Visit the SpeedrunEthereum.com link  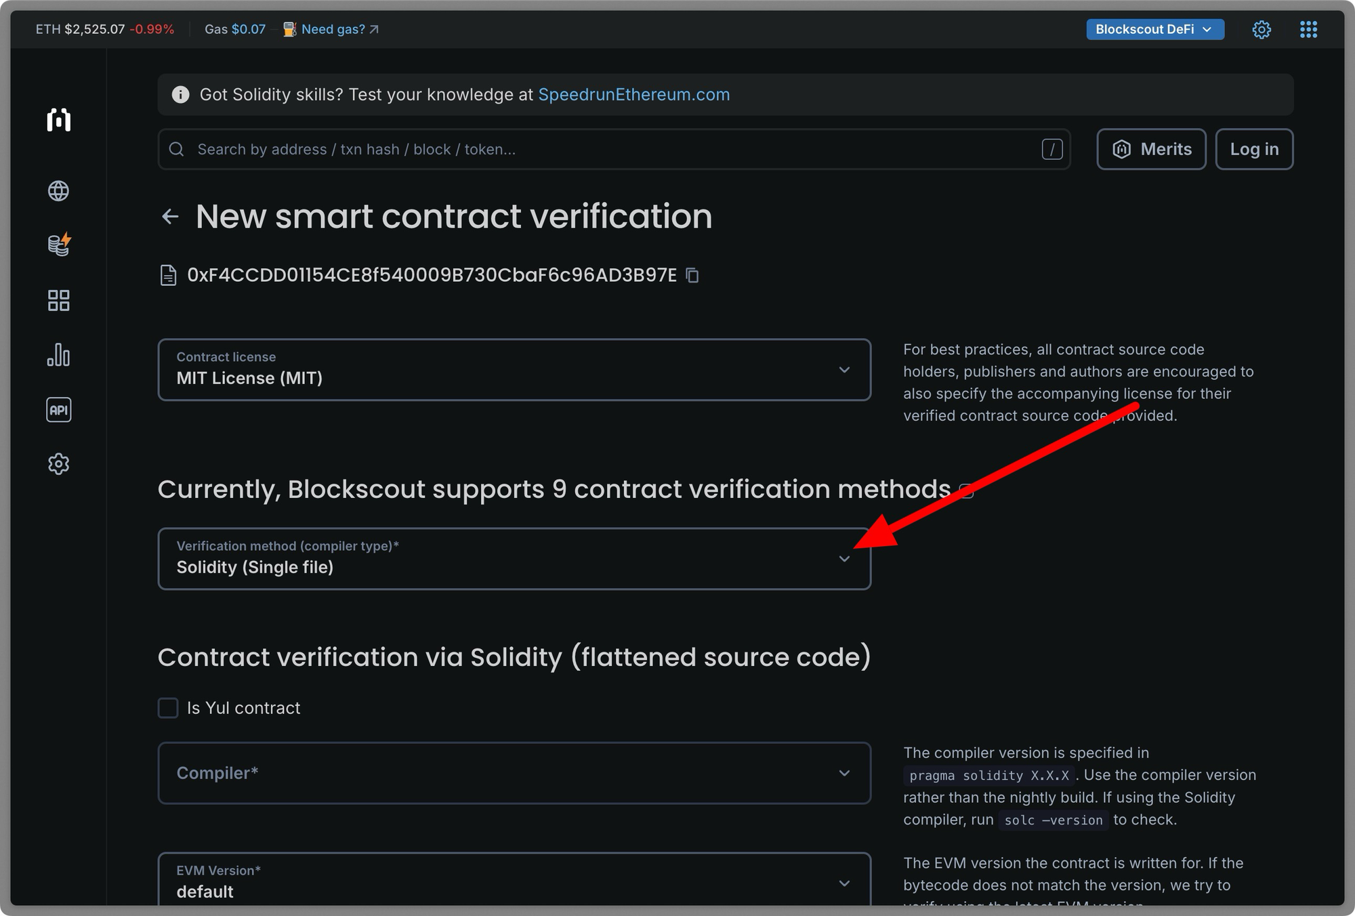(634, 95)
